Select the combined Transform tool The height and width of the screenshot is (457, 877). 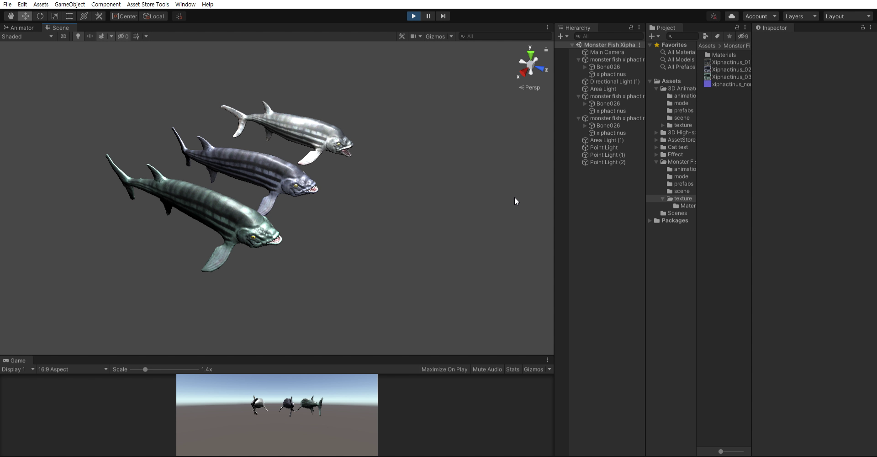coord(84,16)
